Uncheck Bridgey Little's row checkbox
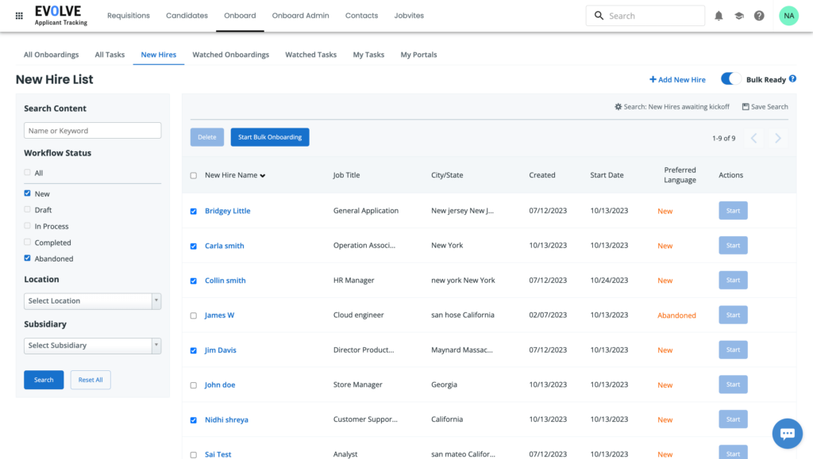Image resolution: width=813 pixels, height=459 pixels. (x=194, y=212)
